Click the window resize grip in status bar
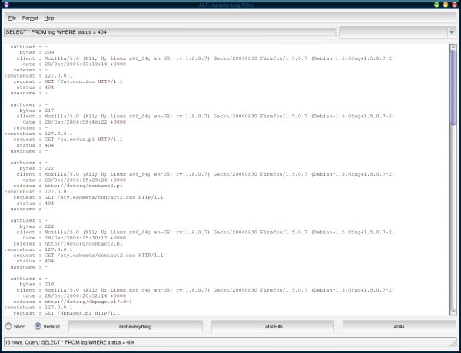The height and width of the screenshot is (353, 461). (453, 342)
